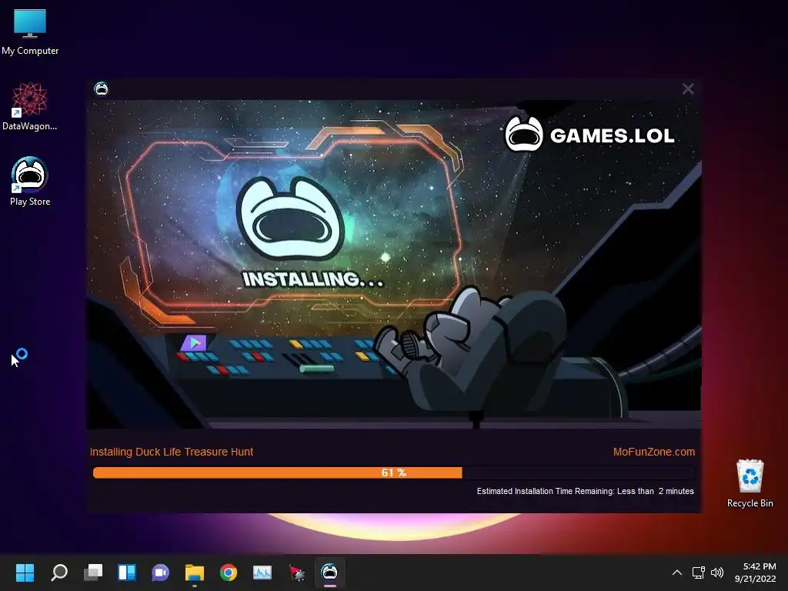This screenshot has width=788, height=591.
Task: Select the Recycle Bin desktop icon
Action: pos(750,483)
